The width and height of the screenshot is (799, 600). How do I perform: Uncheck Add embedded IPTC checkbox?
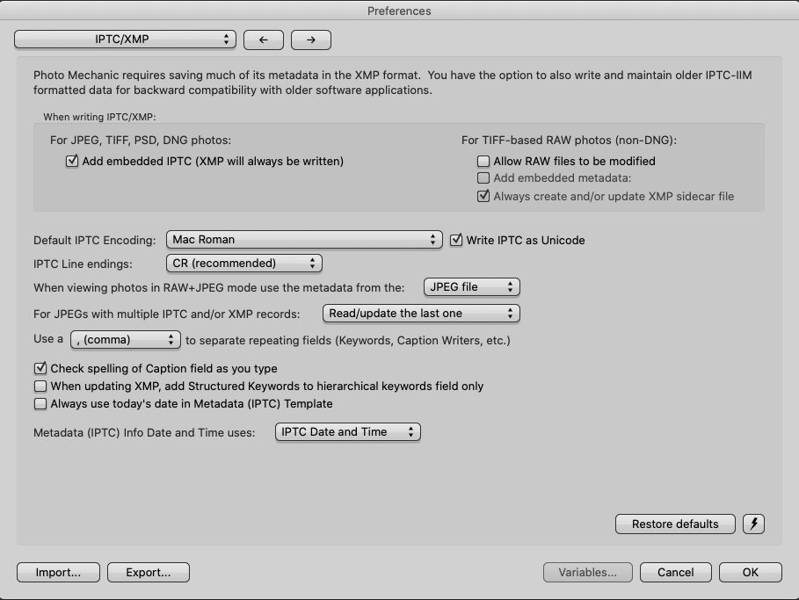(72, 162)
